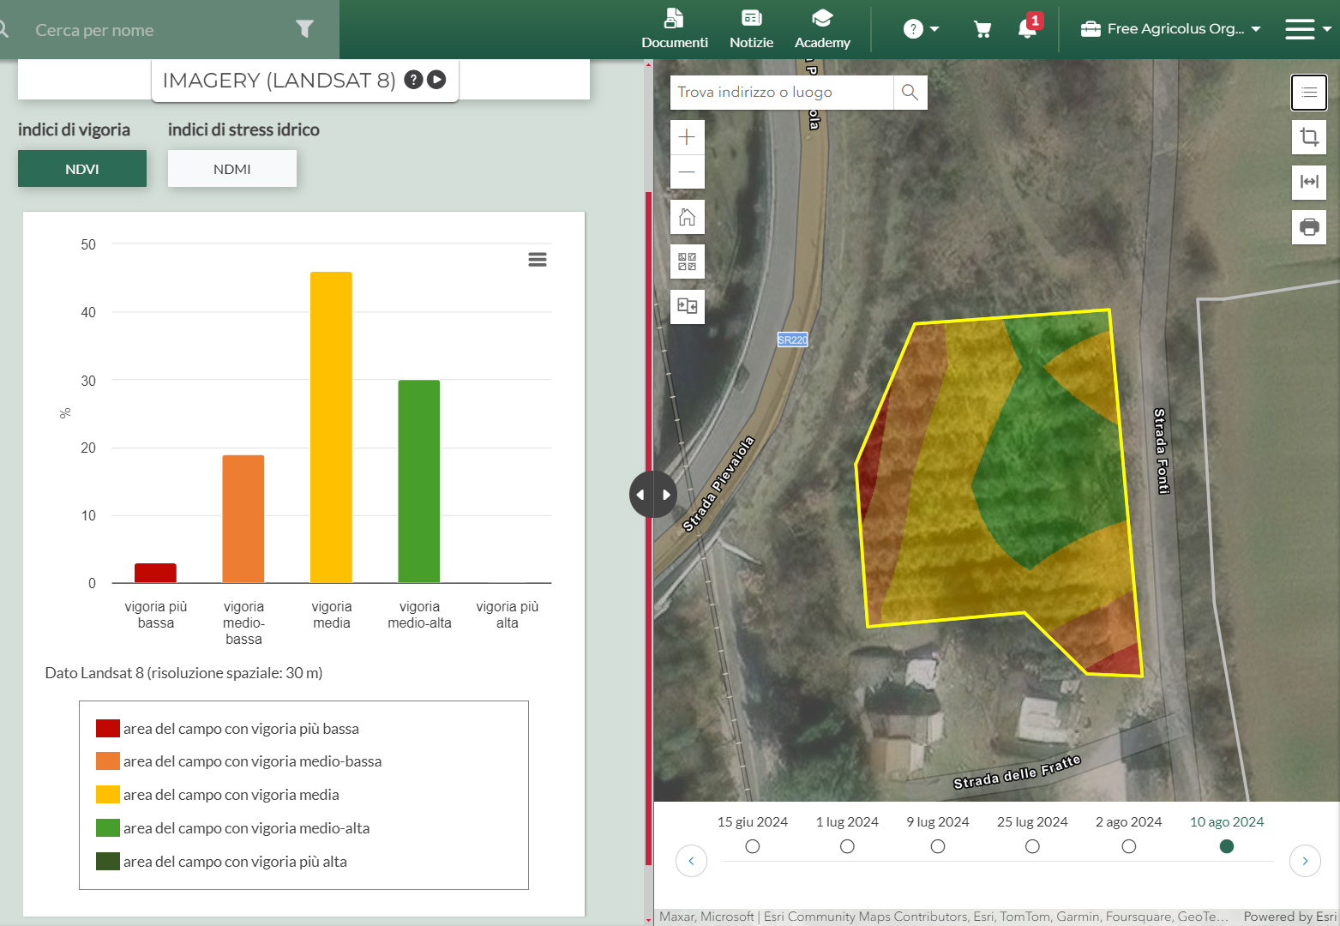Viewport: 1340px width, 926px height.
Task: Click the yellow legend swatch vigoria media
Action: pos(108,795)
